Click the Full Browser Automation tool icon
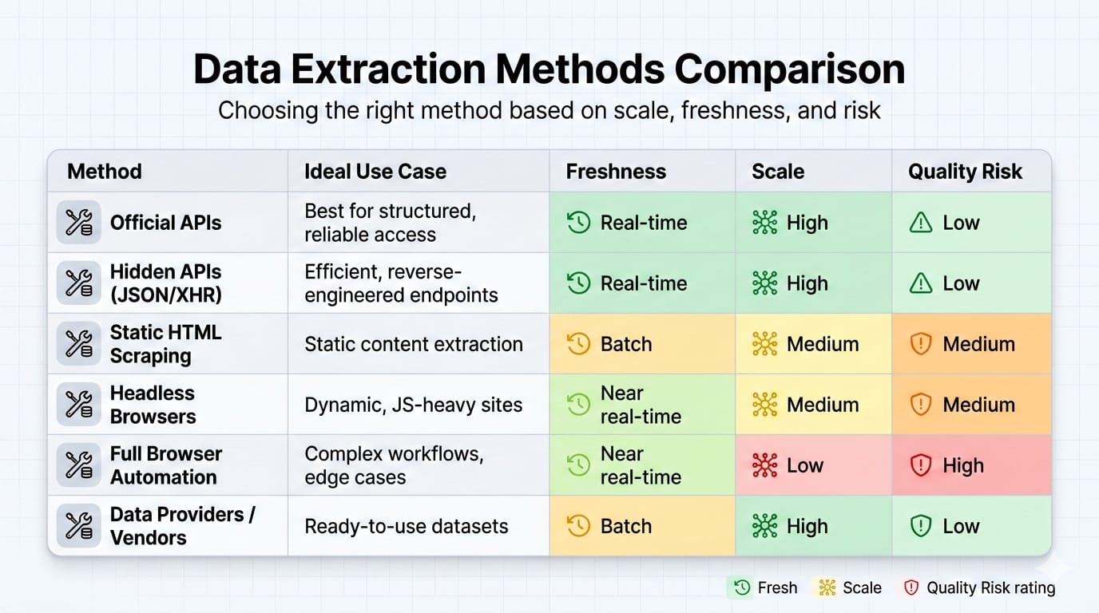The image size is (1099, 613). (79, 465)
